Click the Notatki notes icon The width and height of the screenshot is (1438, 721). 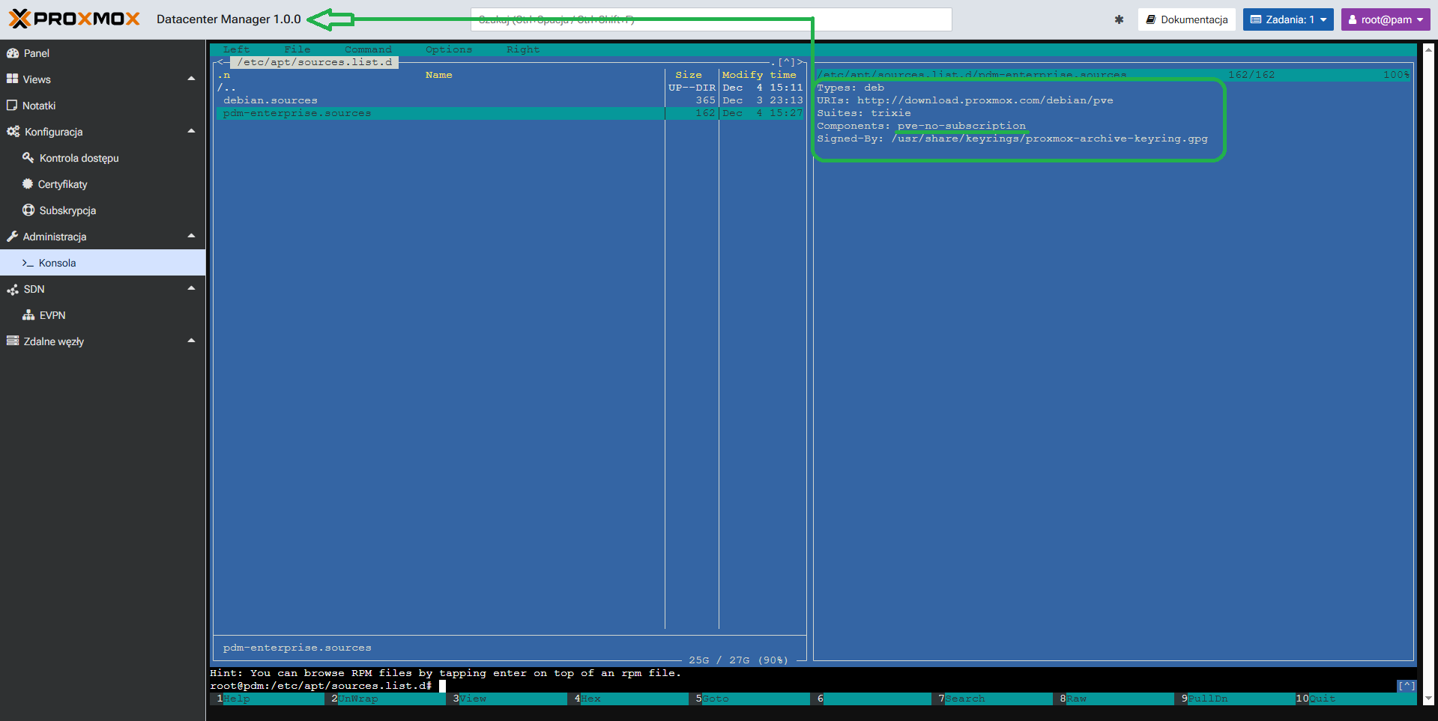12,106
